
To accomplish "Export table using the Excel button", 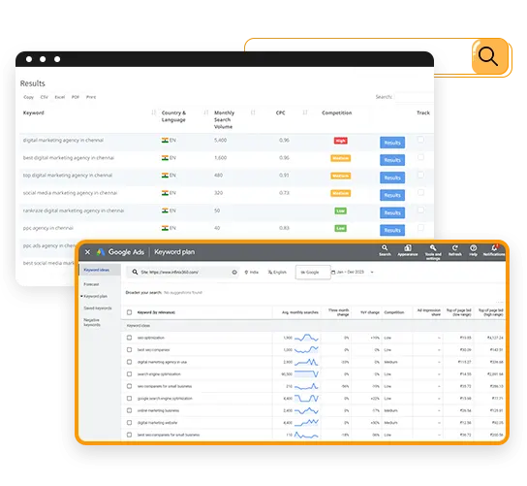I will tap(60, 97).
